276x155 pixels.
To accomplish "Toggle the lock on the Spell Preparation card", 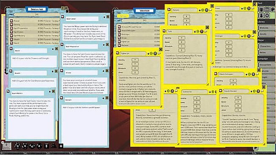I will tap(104, 45).
